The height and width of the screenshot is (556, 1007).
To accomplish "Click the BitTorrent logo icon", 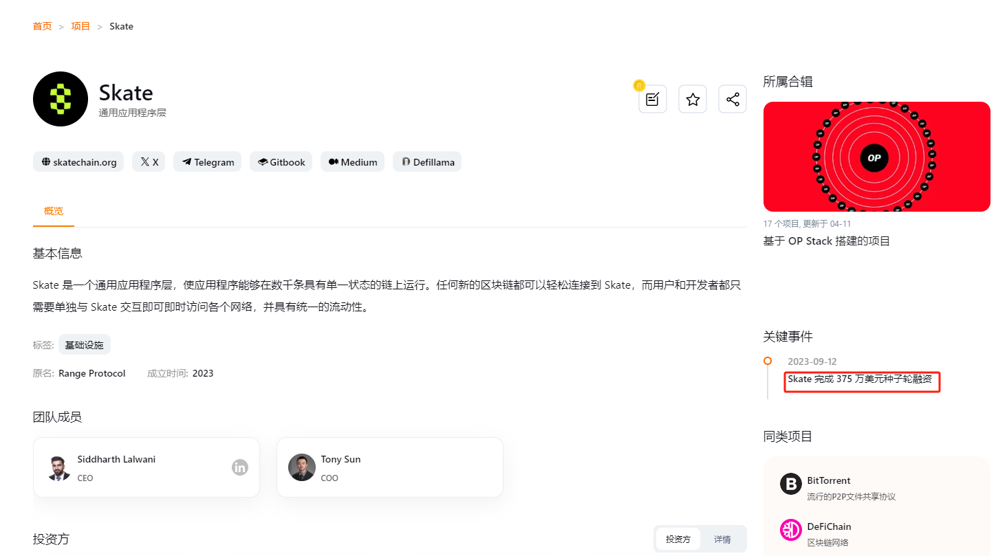I will click(791, 484).
